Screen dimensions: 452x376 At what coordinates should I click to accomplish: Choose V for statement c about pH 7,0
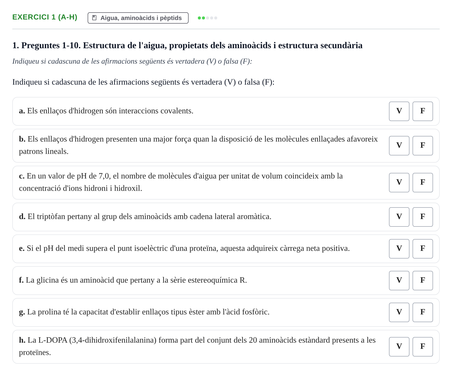(x=399, y=183)
